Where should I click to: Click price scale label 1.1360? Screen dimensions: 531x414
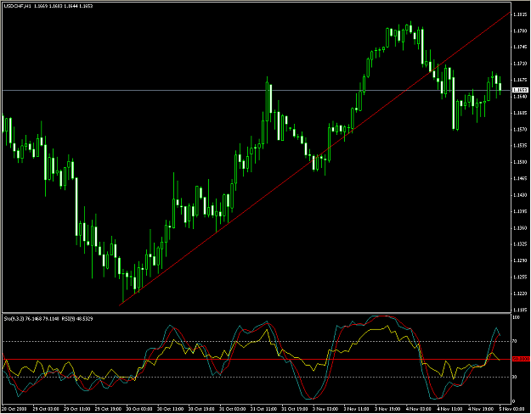pyautogui.click(x=520, y=228)
